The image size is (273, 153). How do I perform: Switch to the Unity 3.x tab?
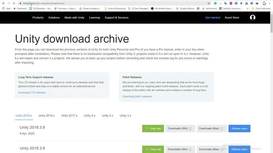pyautogui.click(x=125, y=116)
